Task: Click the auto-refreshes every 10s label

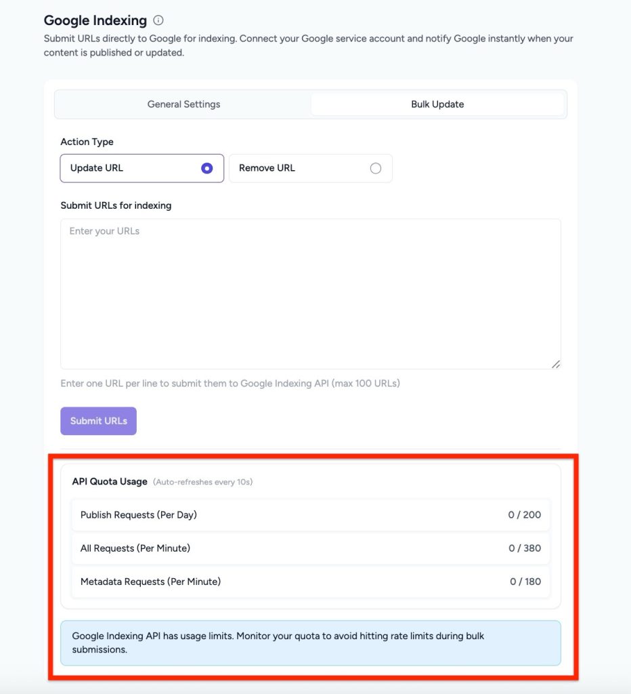Action: [204, 482]
